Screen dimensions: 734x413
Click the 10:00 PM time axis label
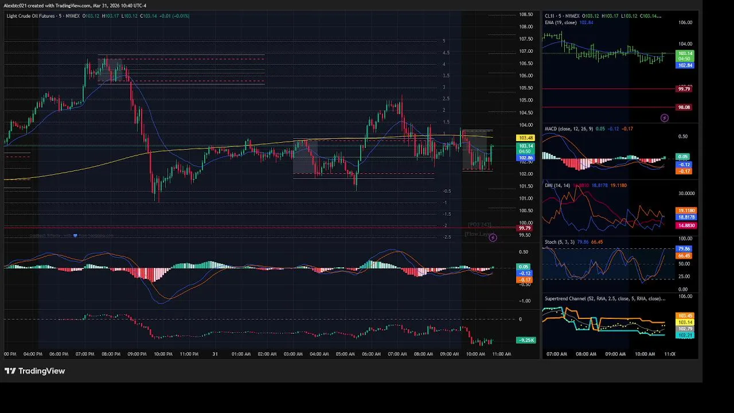pos(163,354)
